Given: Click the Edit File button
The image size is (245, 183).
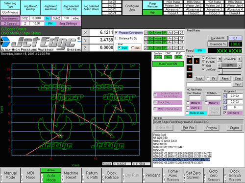Looking at the screenshot, I should (x=189, y=128).
